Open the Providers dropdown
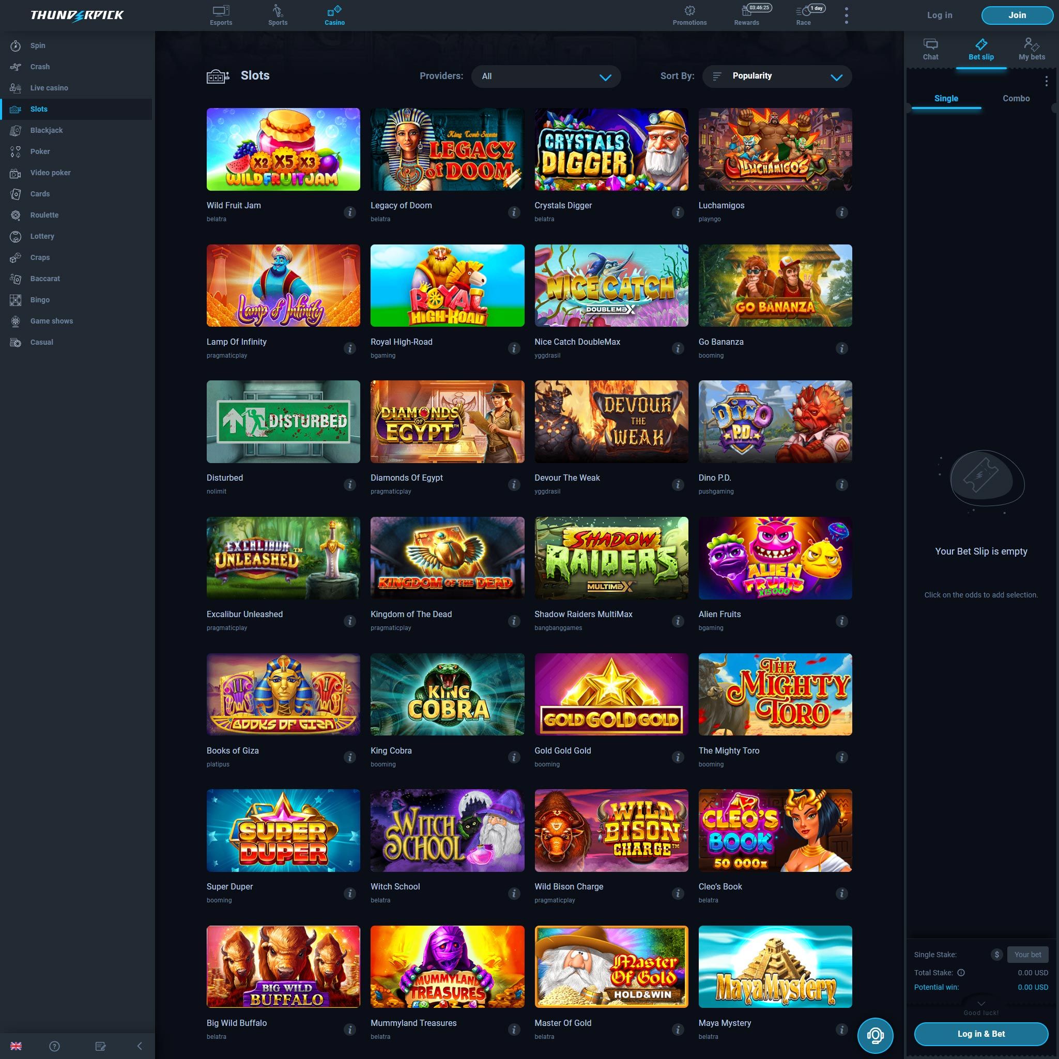 coord(546,76)
